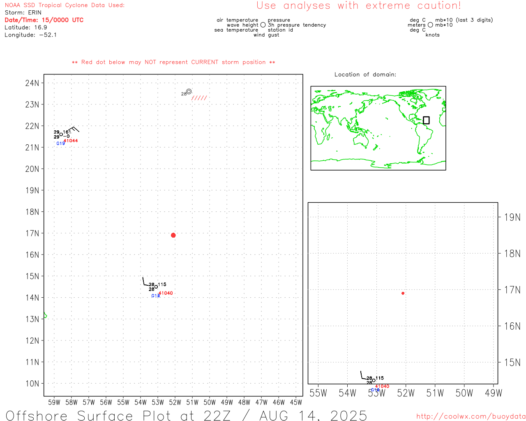This screenshot has width=526, height=421.
Task: Click the red dot disclaimer text above map
Action: point(173,62)
